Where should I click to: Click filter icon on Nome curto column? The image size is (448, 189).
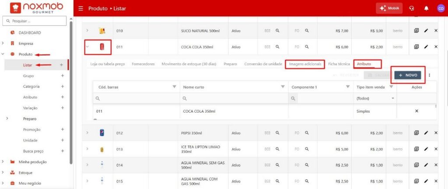tap(283, 87)
